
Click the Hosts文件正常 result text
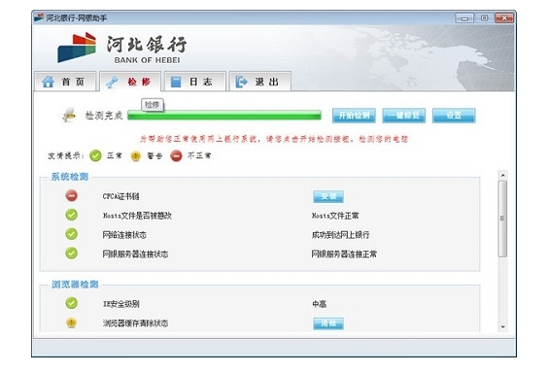pos(335,216)
